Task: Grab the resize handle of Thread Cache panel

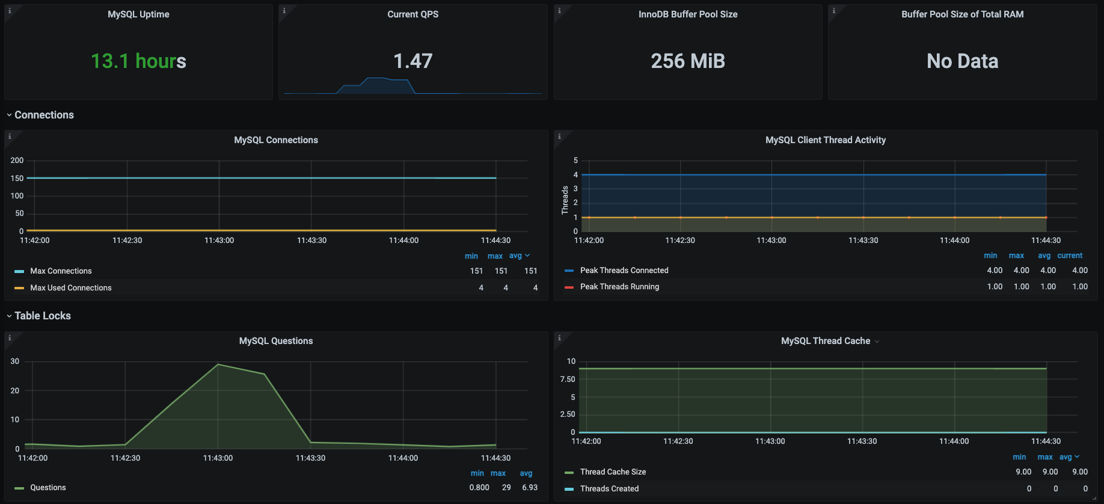Action: point(1094,498)
